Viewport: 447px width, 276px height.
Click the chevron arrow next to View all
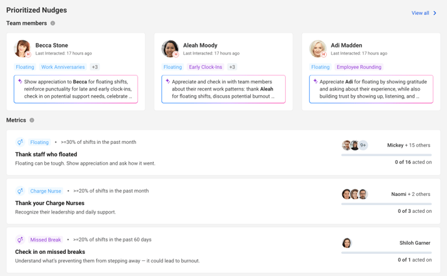click(x=435, y=13)
